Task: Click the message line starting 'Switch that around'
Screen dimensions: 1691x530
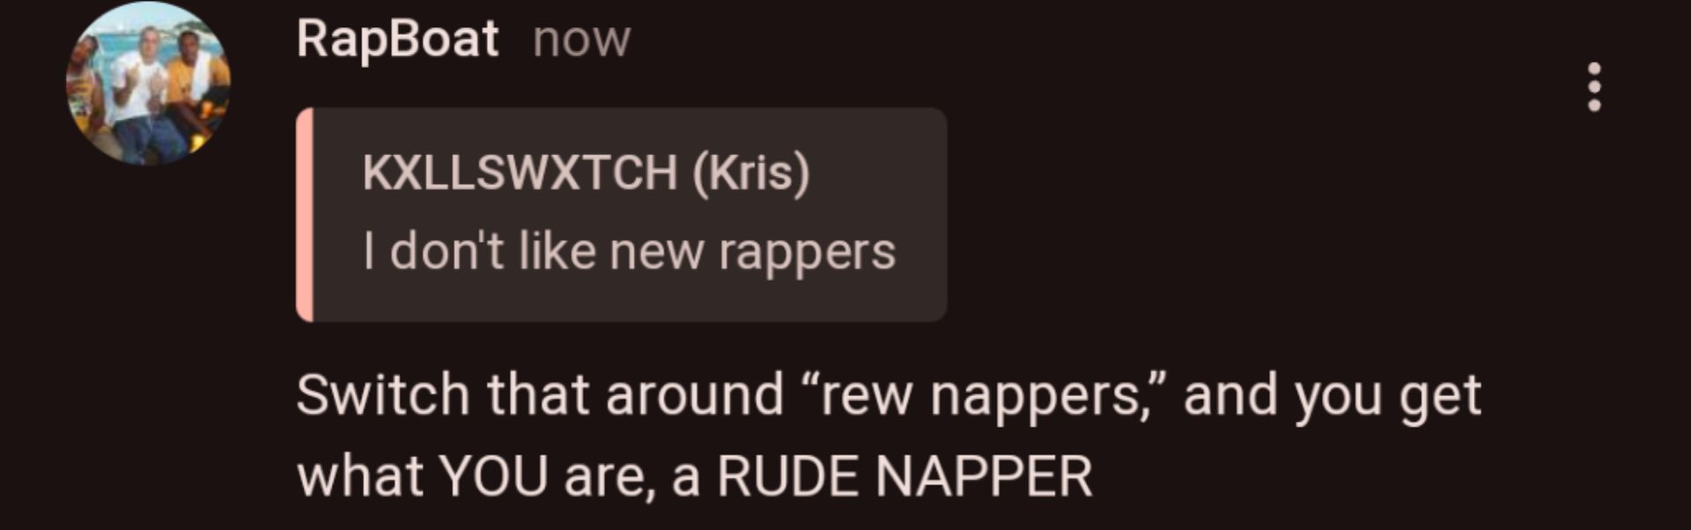Action: click(889, 395)
